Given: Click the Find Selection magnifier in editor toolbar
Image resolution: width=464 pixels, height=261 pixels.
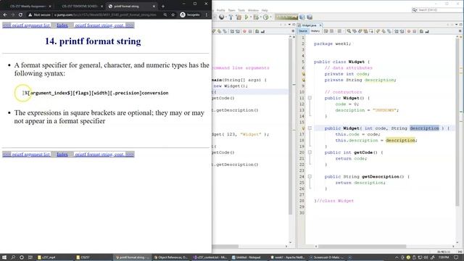Looking at the screenshot, I should 349,31.
